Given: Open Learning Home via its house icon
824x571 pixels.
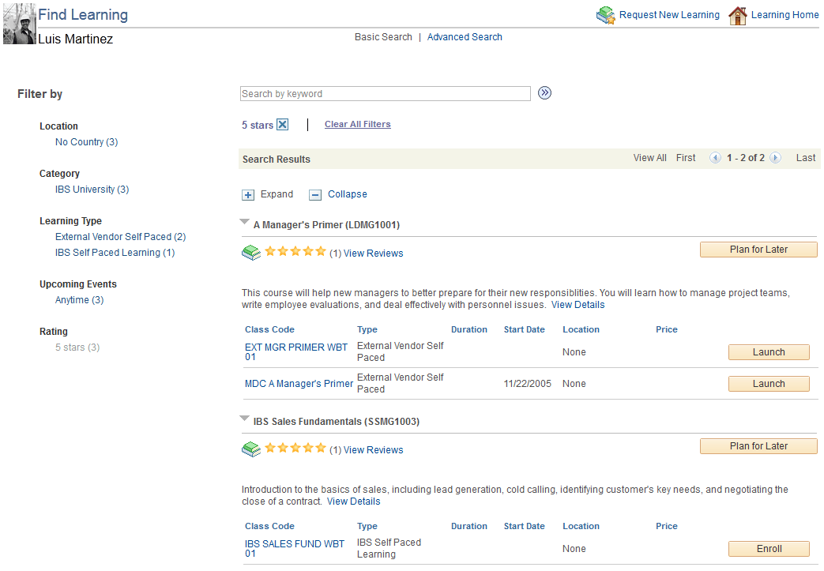Looking at the screenshot, I should [x=738, y=14].
